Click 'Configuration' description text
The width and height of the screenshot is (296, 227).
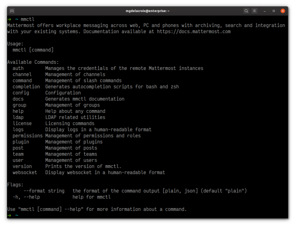coord(63,93)
